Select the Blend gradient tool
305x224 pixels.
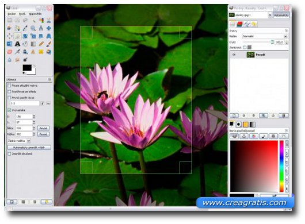tap(33, 44)
